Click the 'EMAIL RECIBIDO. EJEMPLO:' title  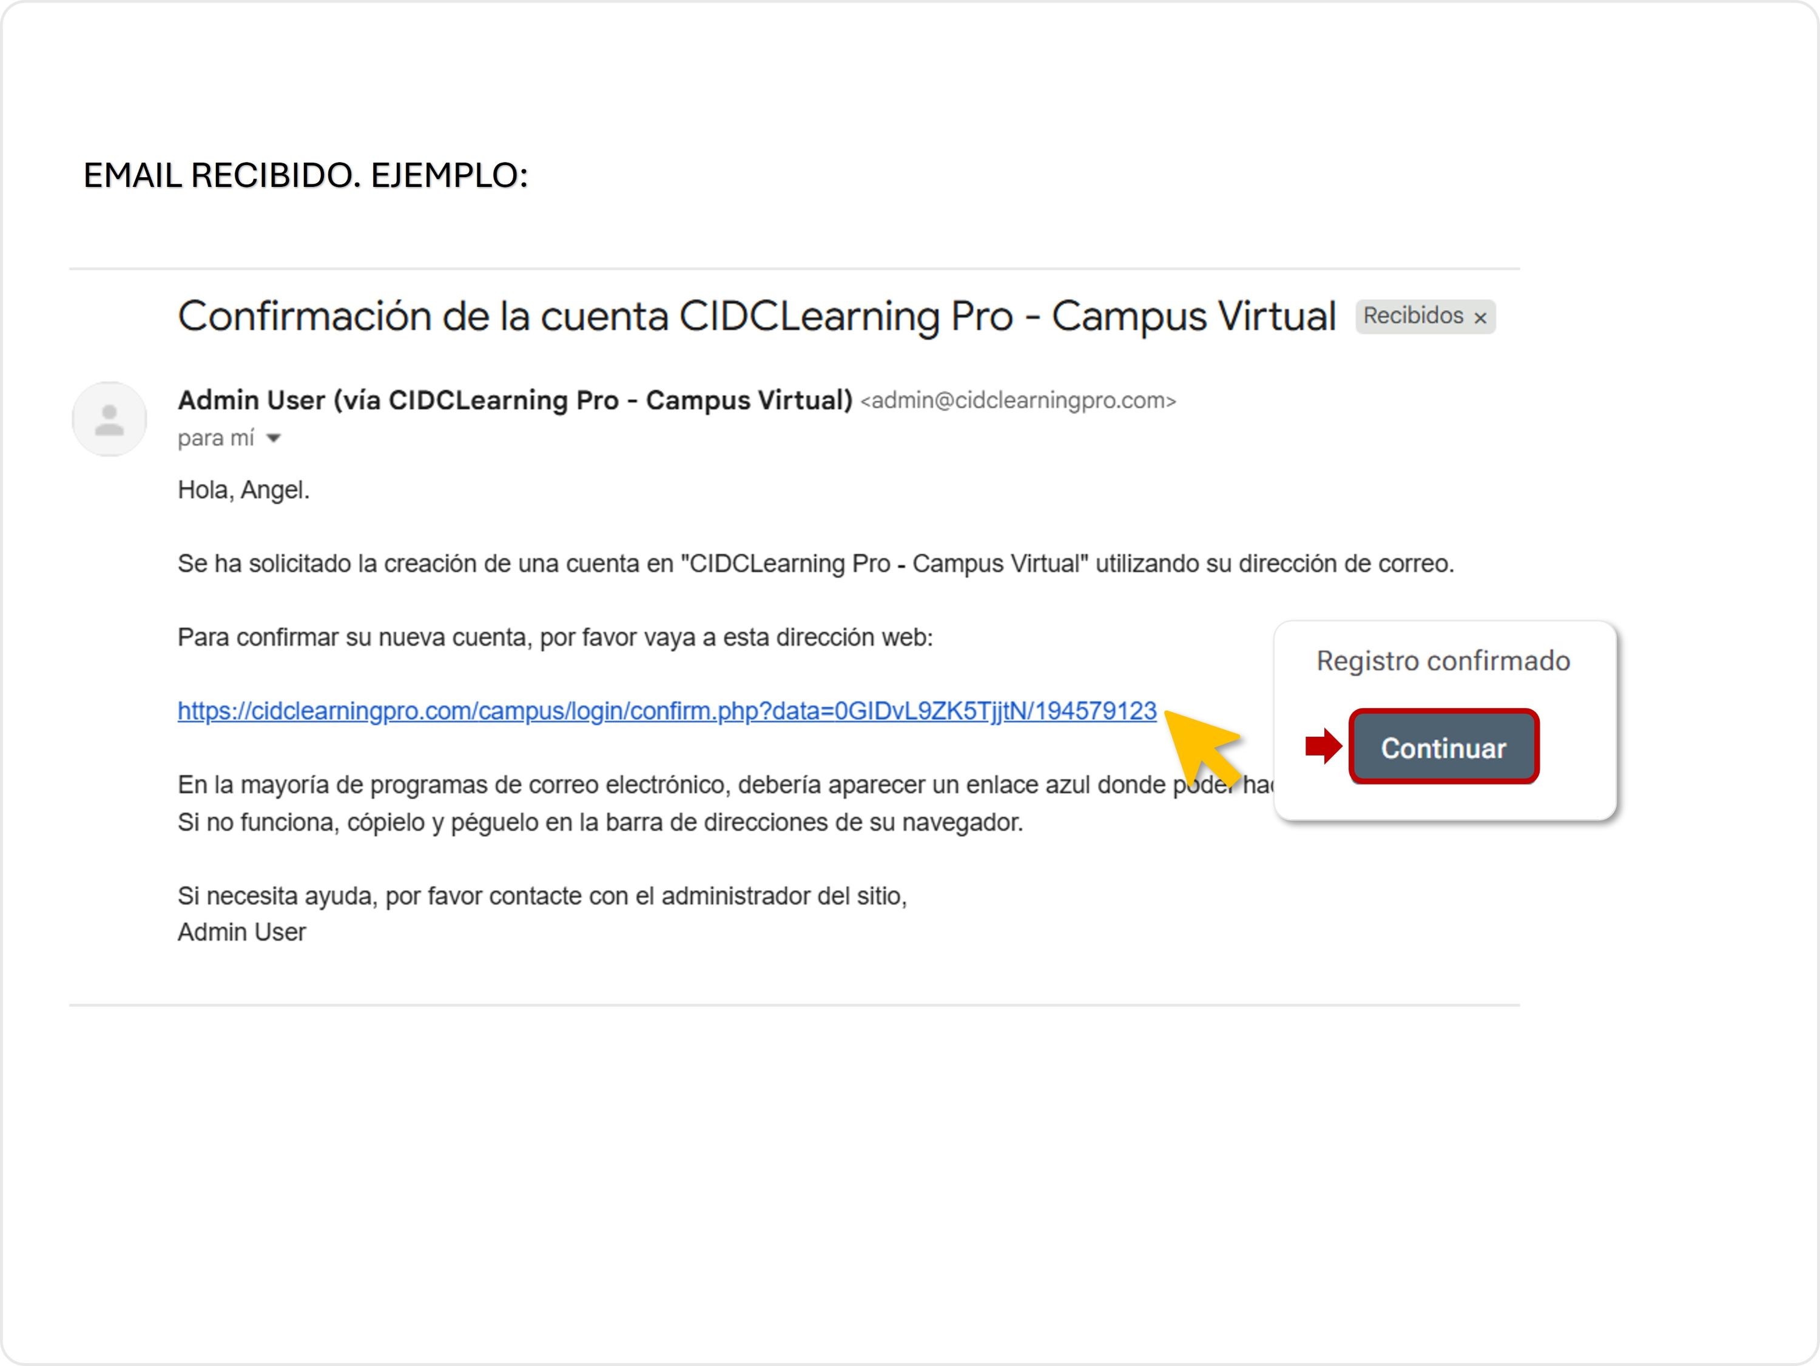pyautogui.click(x=305, y=175)
